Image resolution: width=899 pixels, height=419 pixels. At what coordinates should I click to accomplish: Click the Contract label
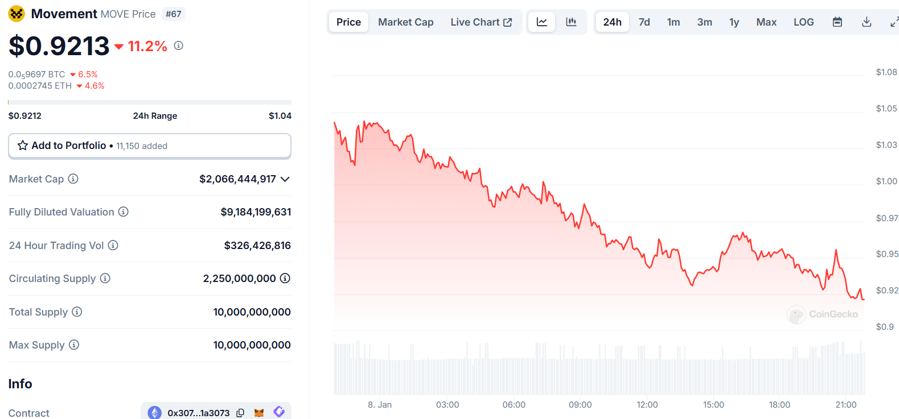tap(29, 413)
